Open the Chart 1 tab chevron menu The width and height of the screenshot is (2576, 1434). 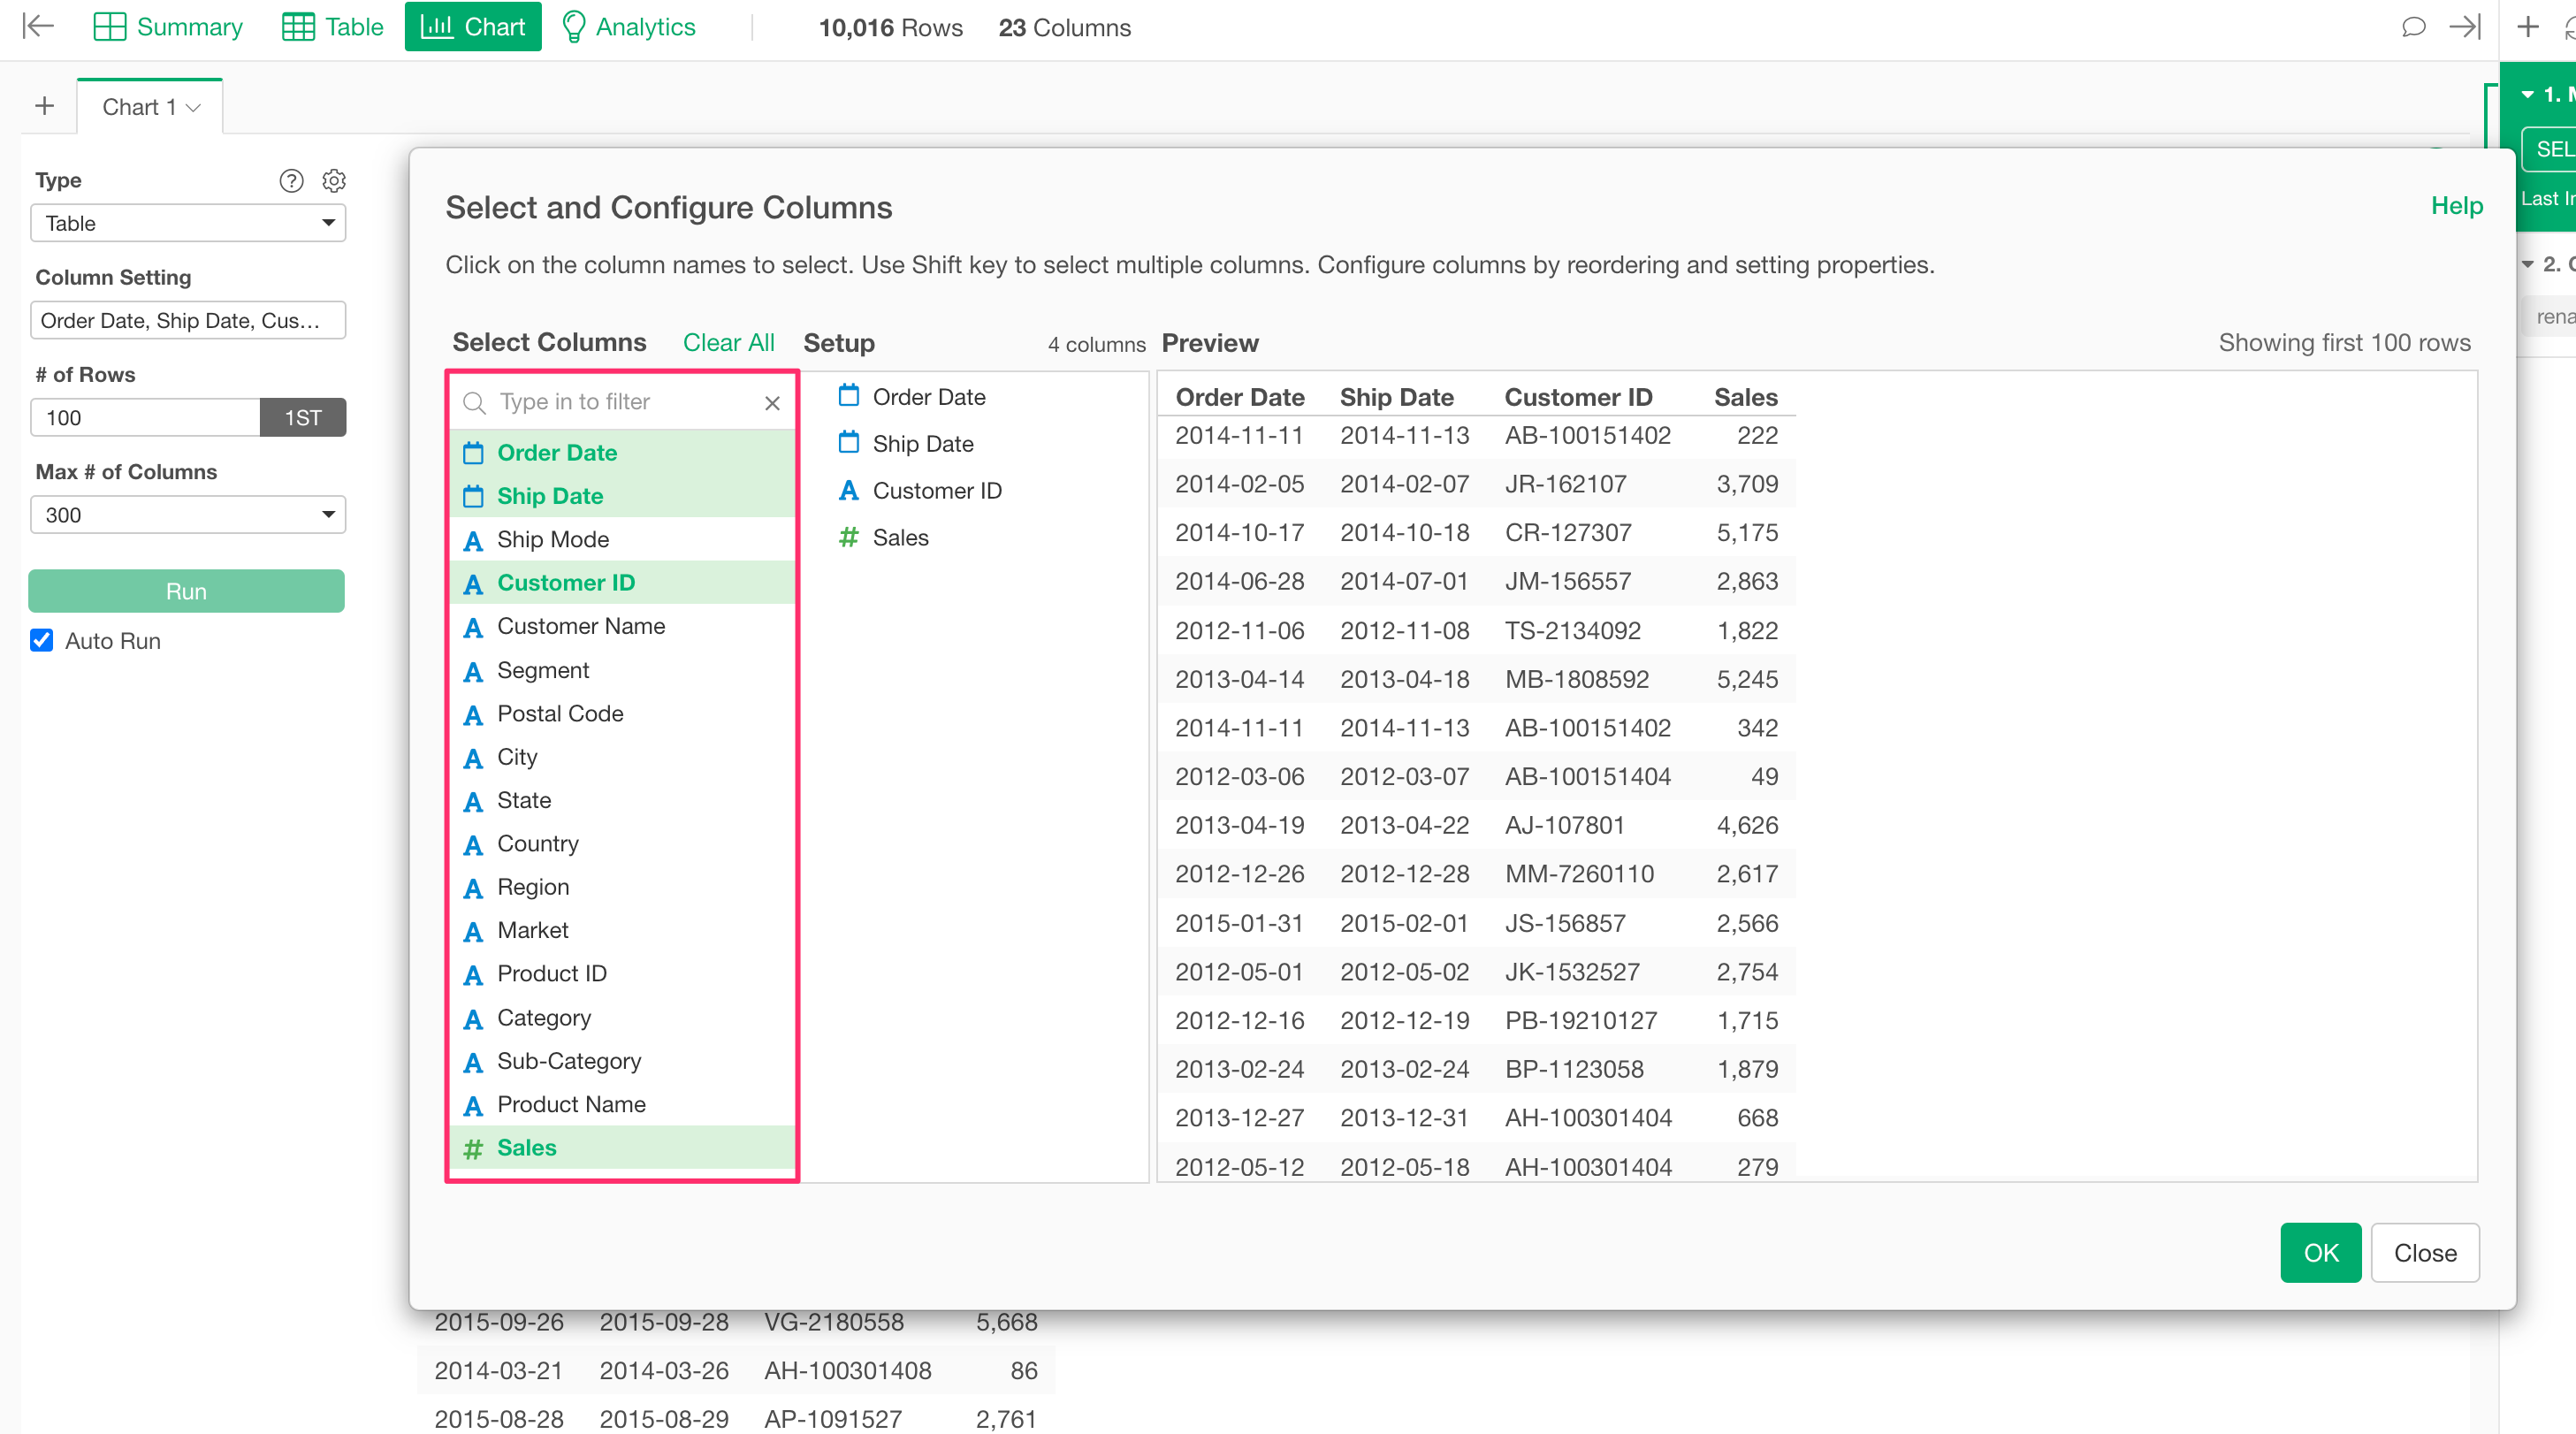coord(194,107)
